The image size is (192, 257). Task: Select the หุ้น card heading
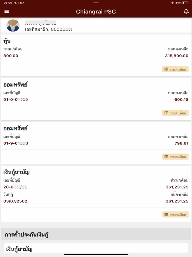click(x=7, y=41)
